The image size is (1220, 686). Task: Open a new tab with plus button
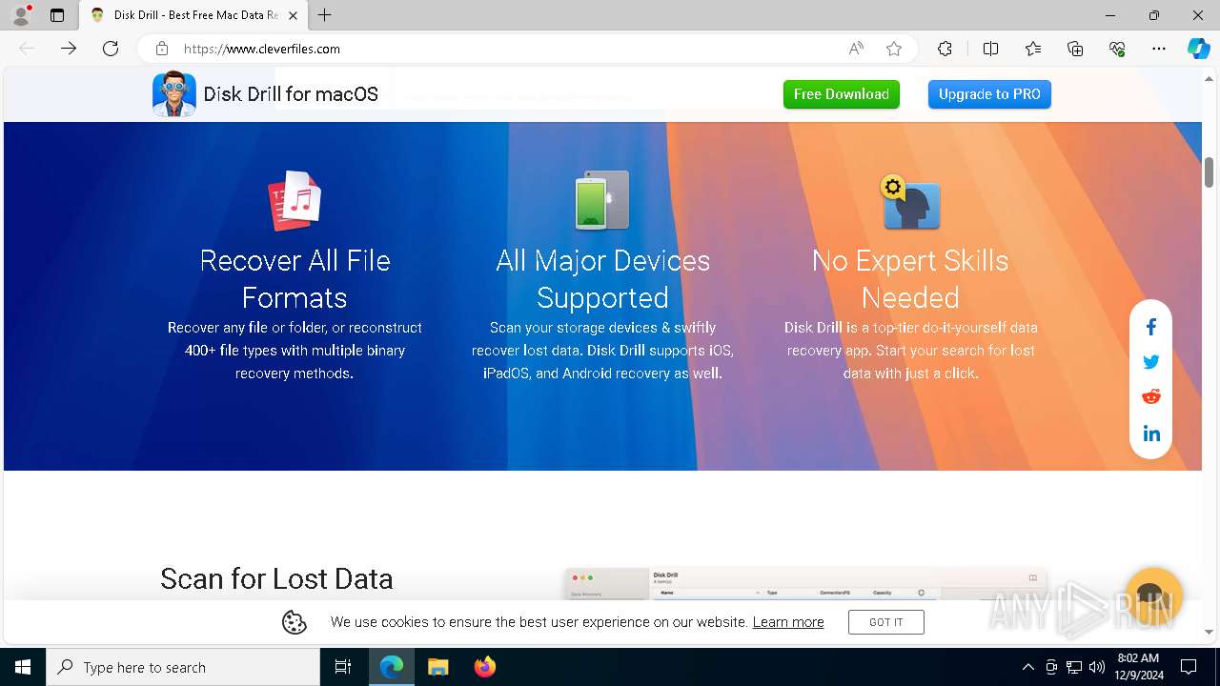[325, 15]
